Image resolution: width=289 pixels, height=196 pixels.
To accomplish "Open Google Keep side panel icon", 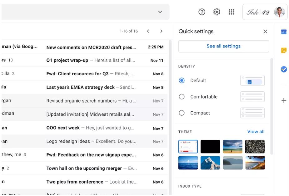I will 284,50.
